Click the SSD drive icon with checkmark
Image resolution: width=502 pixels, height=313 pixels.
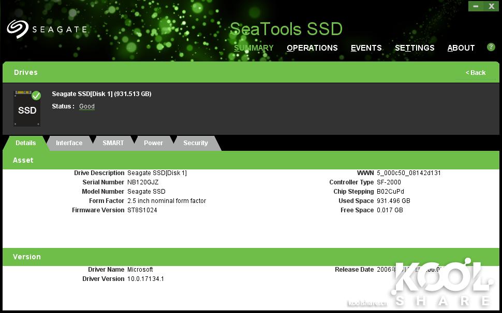[x=27, y=108]
